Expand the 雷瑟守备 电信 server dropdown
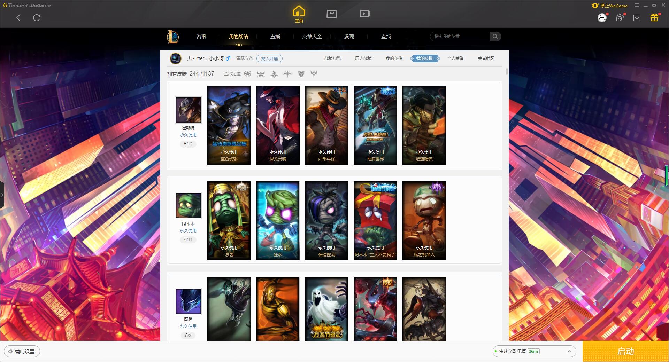 click(534, 351)
